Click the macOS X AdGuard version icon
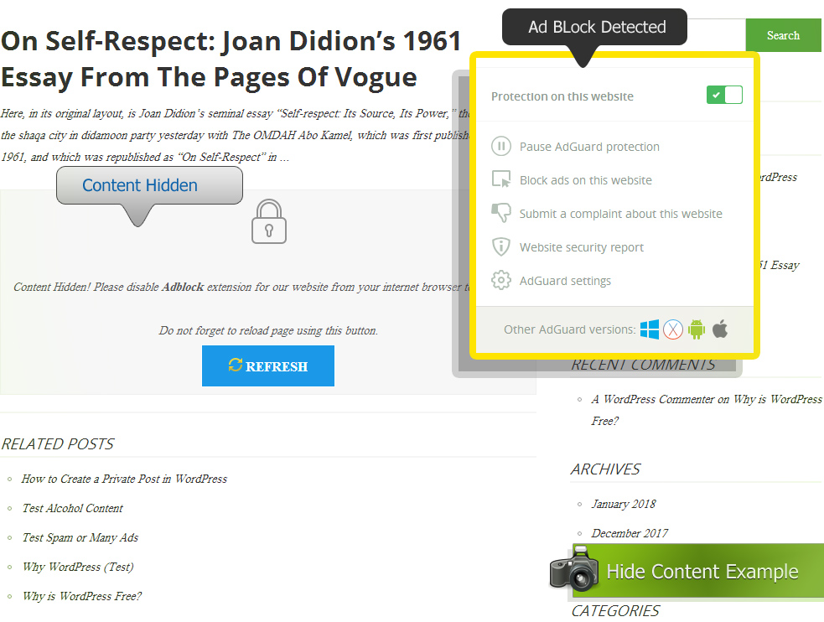The image size is (824, 622). (x=673, y=329)
